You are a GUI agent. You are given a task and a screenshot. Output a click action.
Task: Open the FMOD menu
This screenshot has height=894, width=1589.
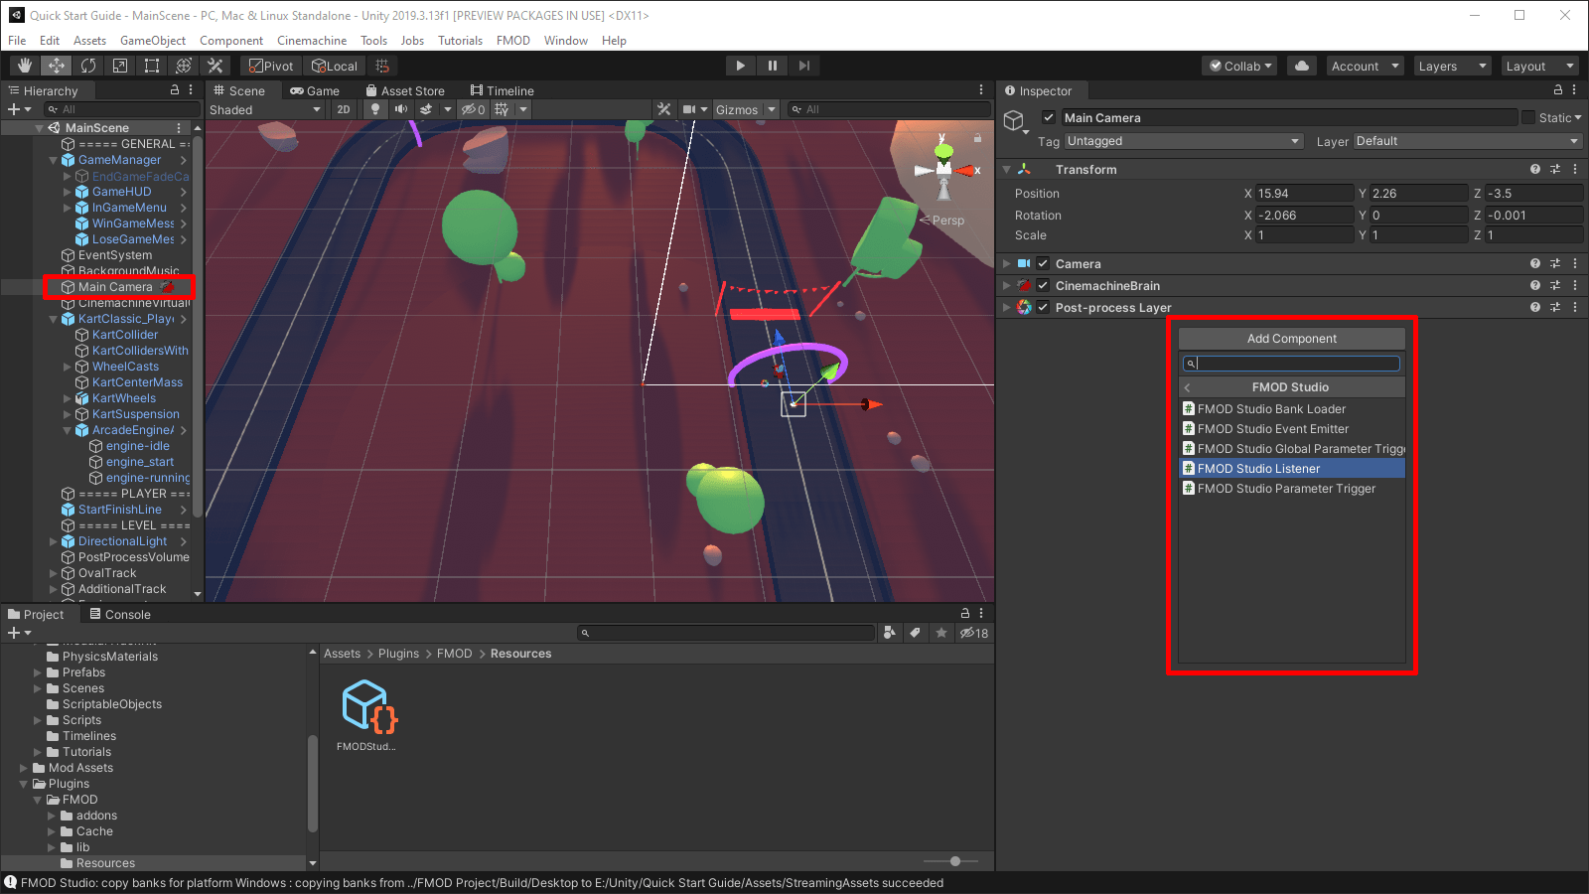tap(513, 41)
